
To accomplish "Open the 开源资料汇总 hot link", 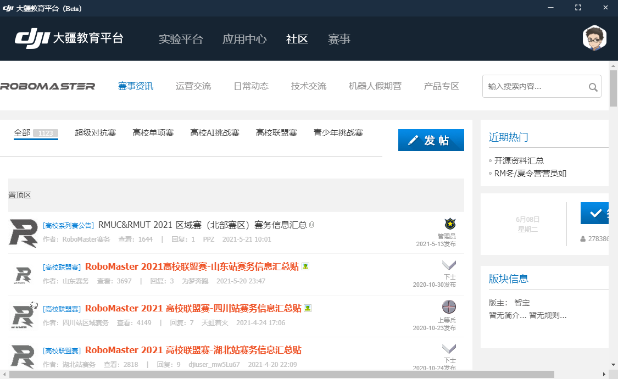I will point(519,160).
